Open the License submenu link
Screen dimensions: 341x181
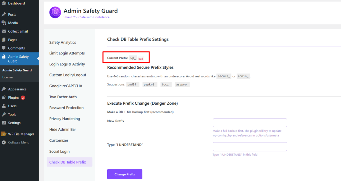[x=7, y=77]
